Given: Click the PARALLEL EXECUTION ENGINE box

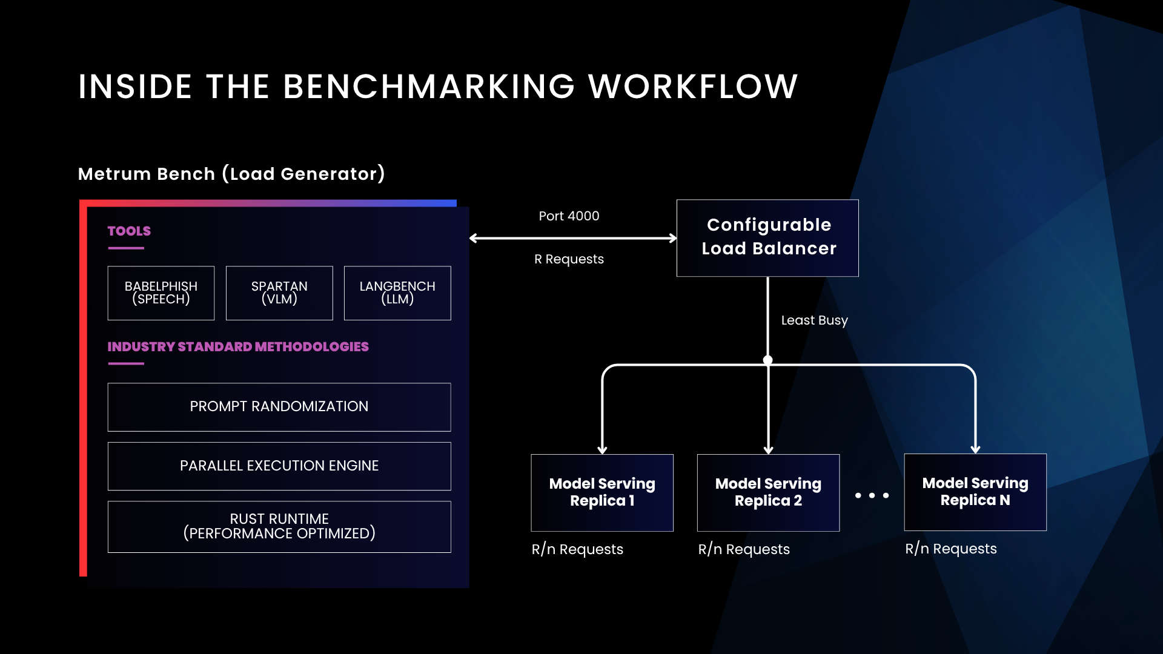Looking at the screenshot, I should click(x=279, y=466).
